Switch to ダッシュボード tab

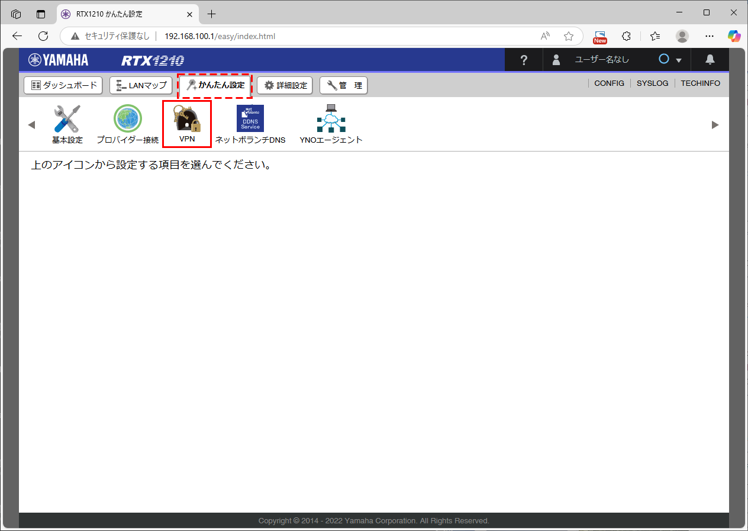[x=63, y=85]
